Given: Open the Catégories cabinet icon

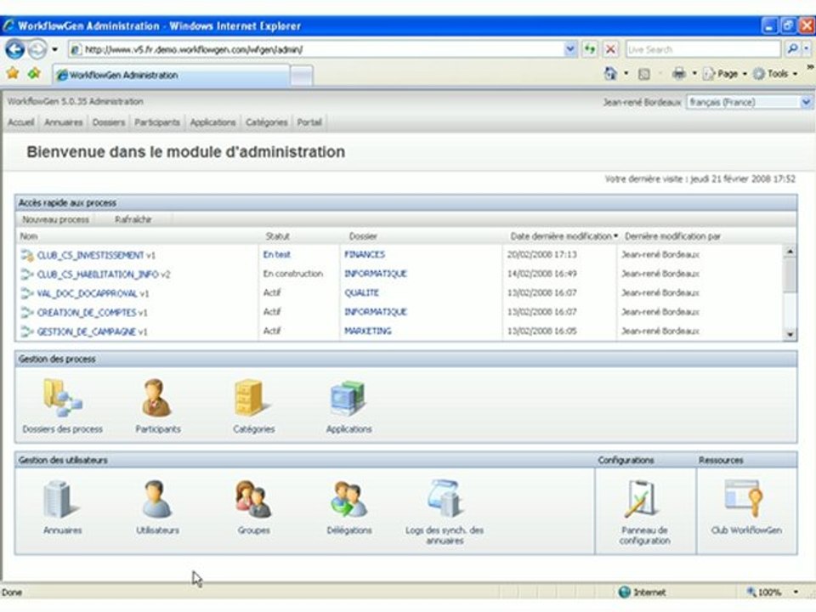Looking at the screenshot, I should point(252,399).
